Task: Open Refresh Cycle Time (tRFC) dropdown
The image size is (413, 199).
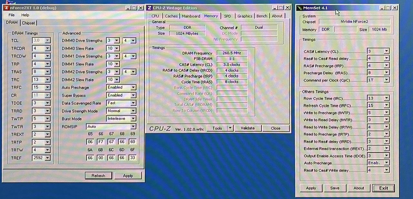Action: [x=386, y=105]
